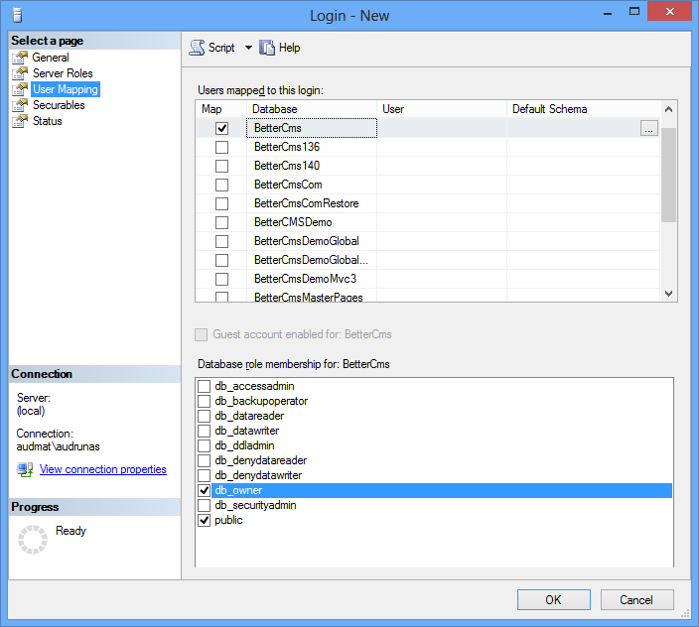
Task: Check the BetterCmsCom map checkbox
Action: [221, 185]
